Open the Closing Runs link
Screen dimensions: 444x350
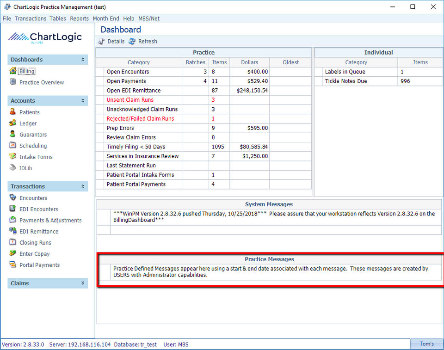click(x=36, y=243)
